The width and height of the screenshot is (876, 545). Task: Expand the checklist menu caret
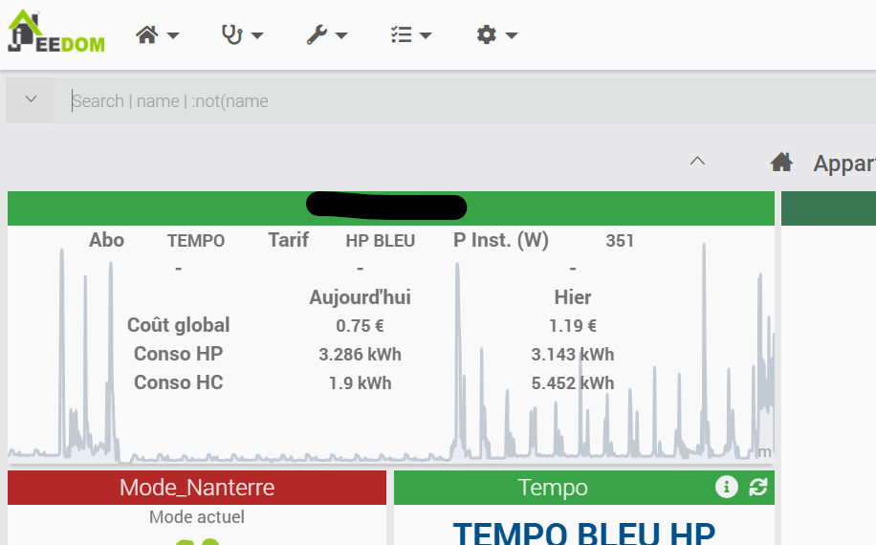426,35
